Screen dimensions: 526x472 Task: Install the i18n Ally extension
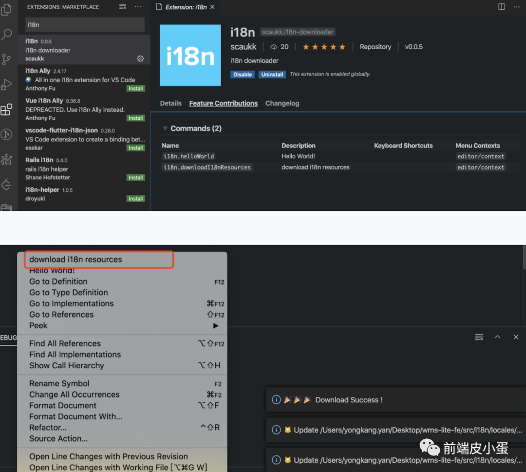click(136, 89)
